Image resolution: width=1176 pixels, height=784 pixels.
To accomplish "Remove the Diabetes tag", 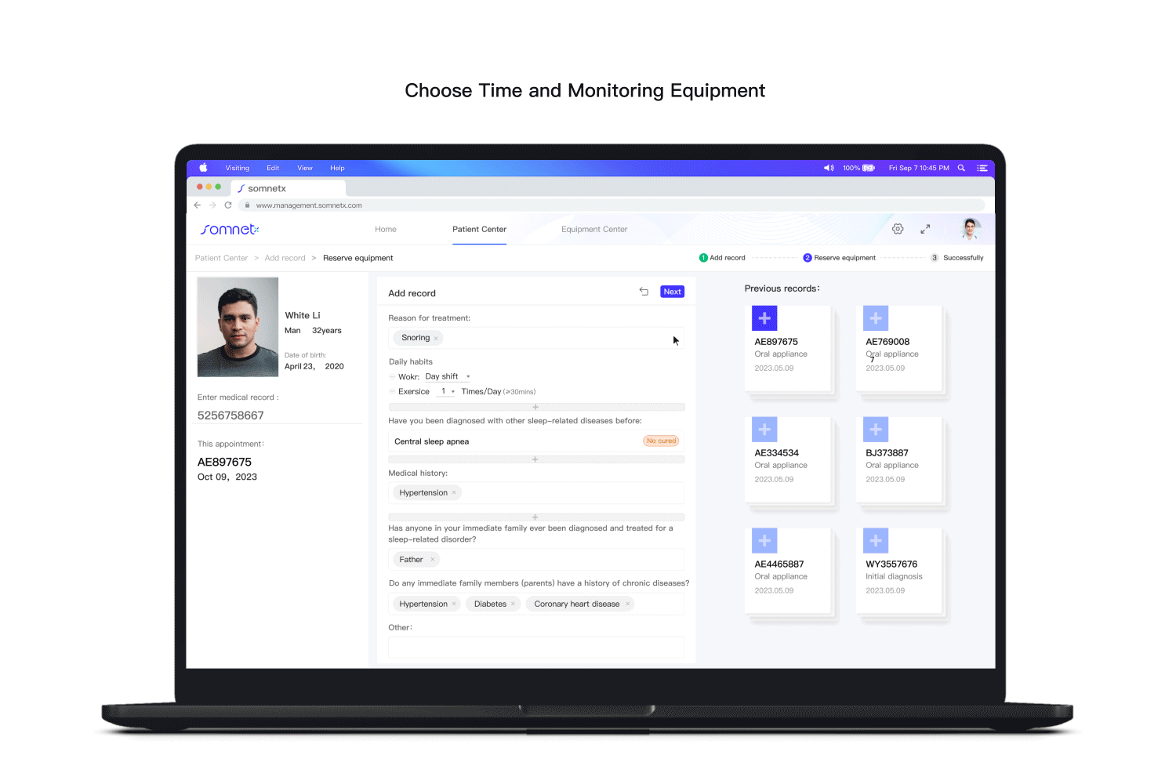I will [x=513, y=604].
